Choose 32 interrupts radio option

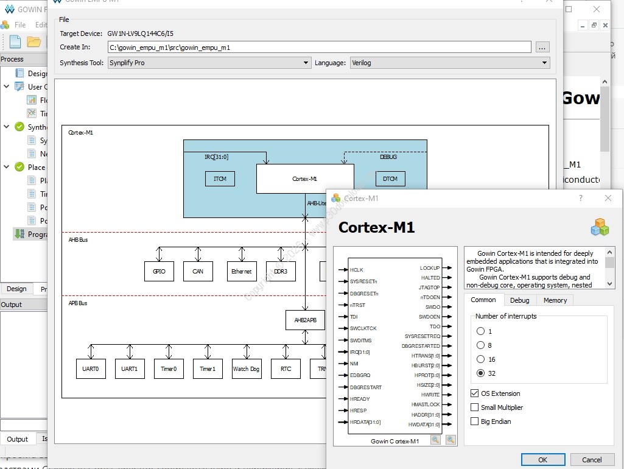[x=481, y=373]
